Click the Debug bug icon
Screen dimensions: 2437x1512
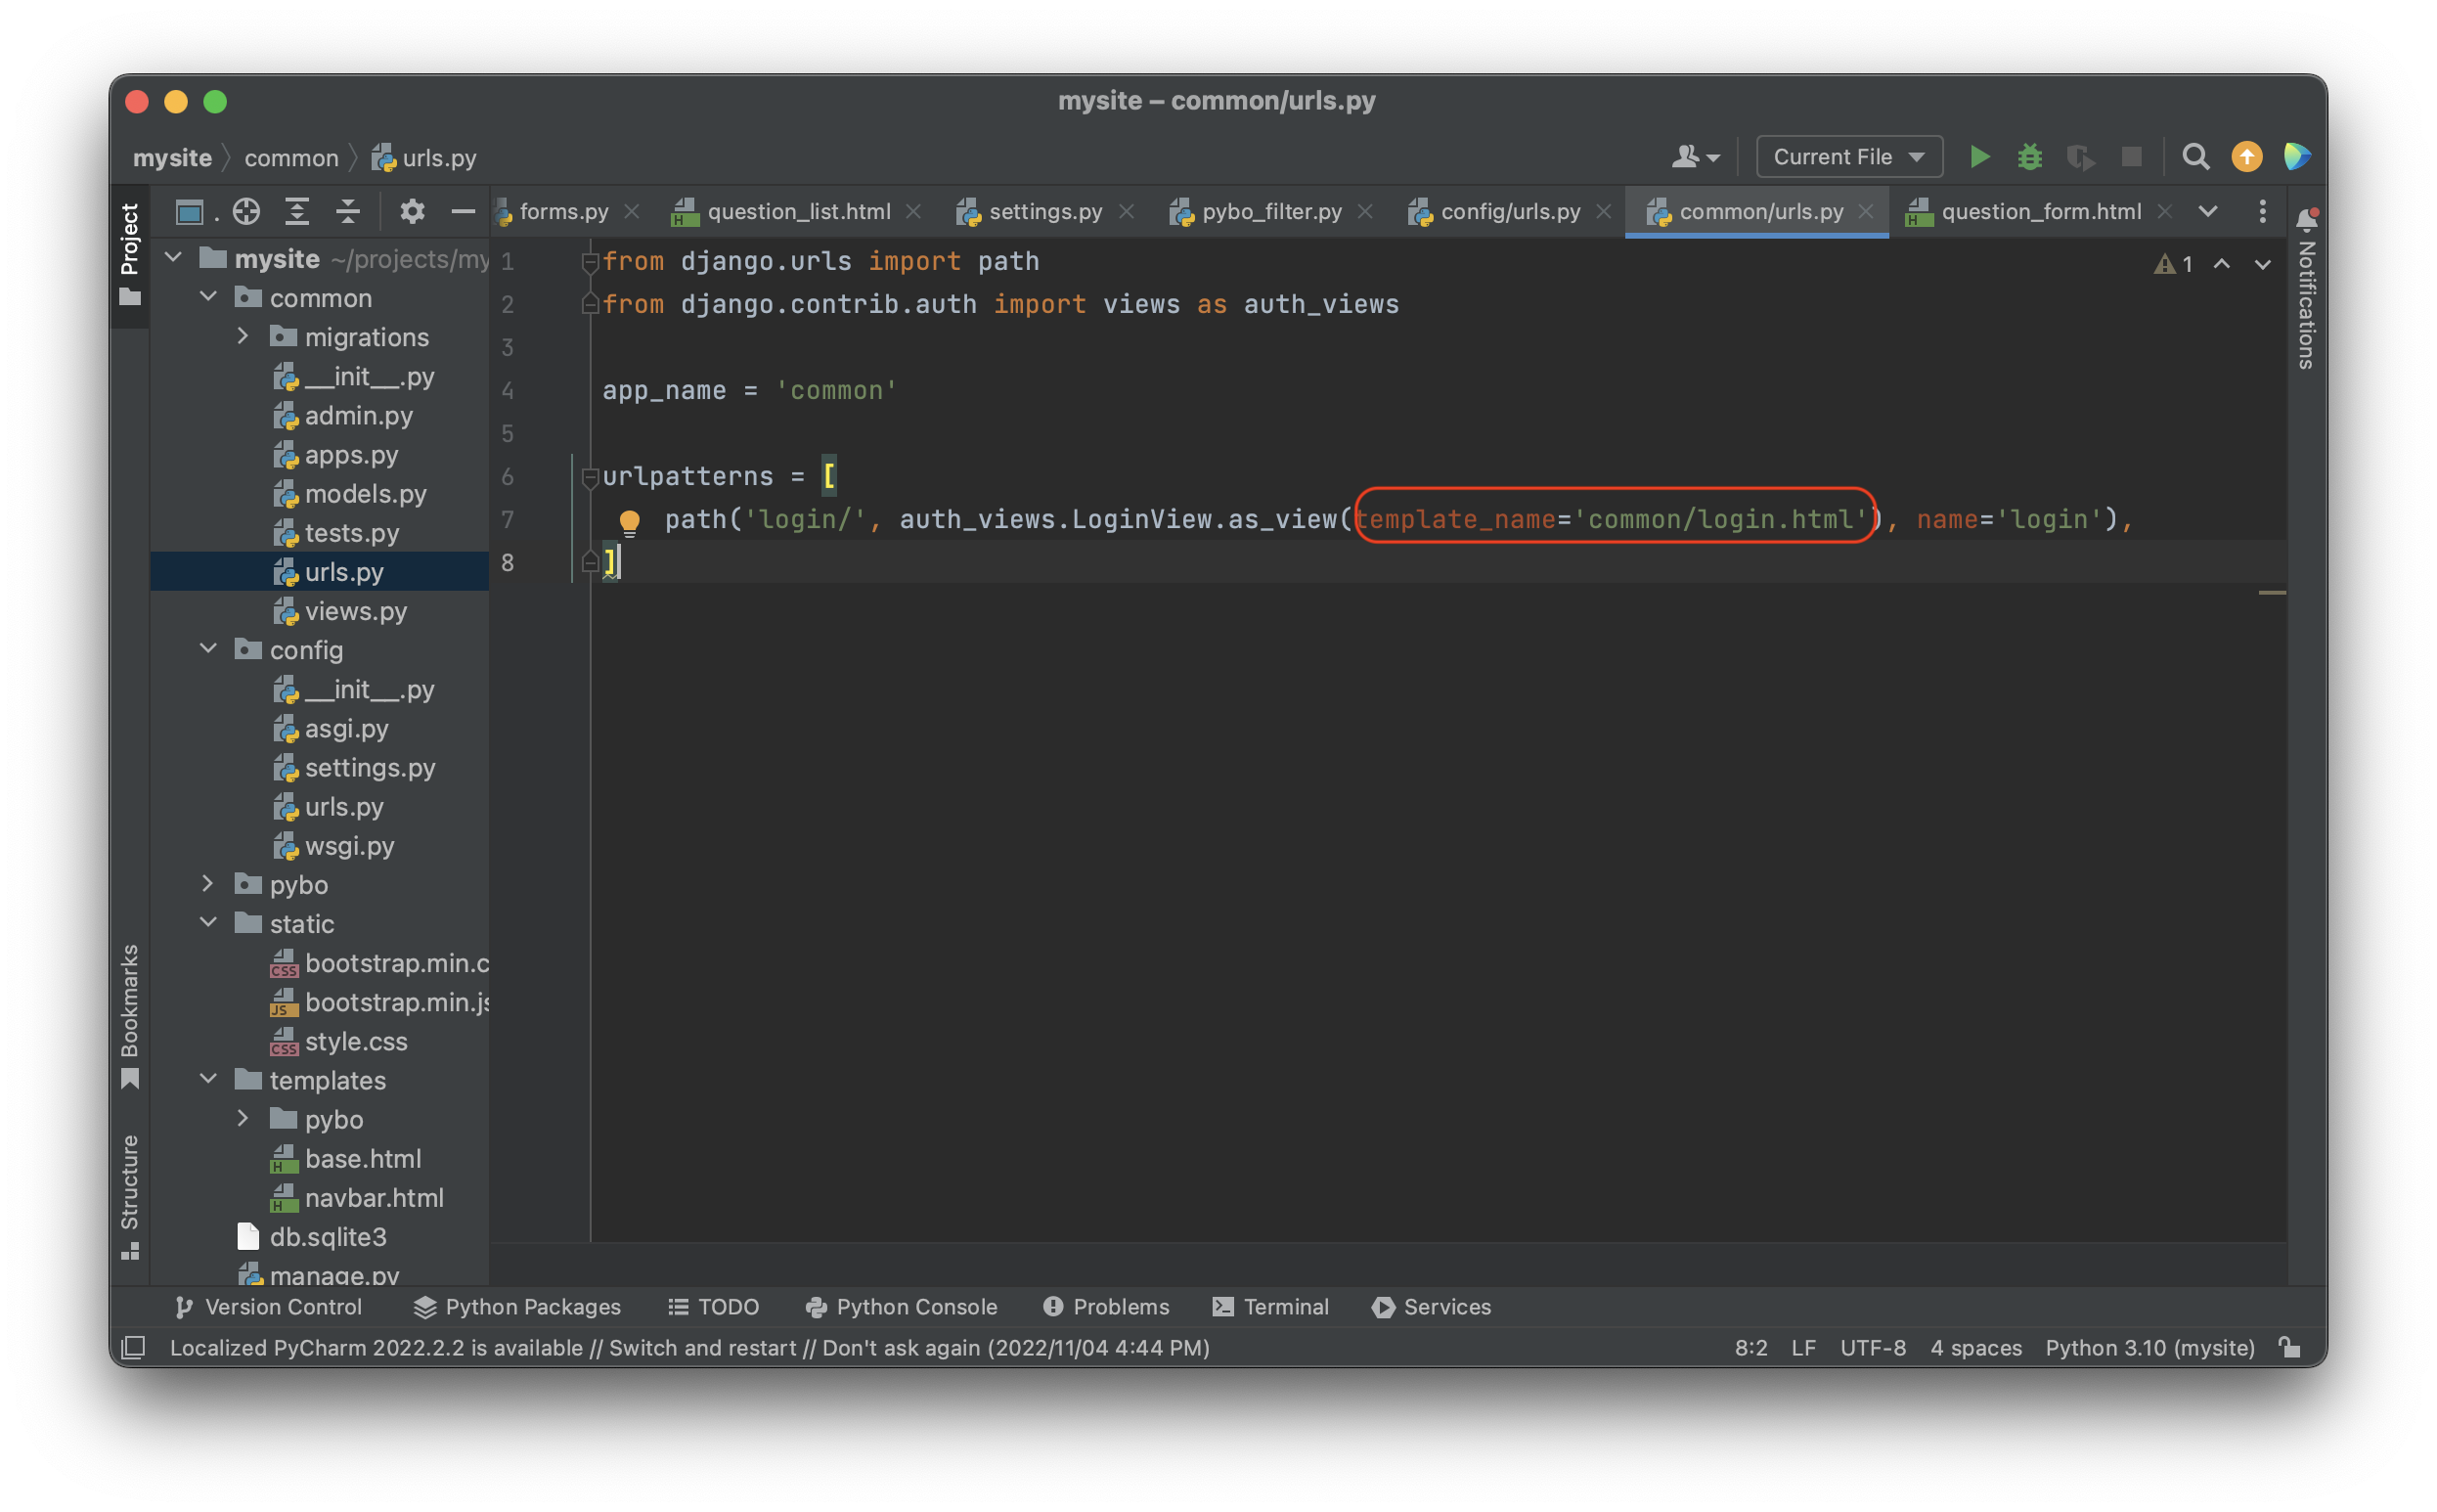[x=2029, y=157]
